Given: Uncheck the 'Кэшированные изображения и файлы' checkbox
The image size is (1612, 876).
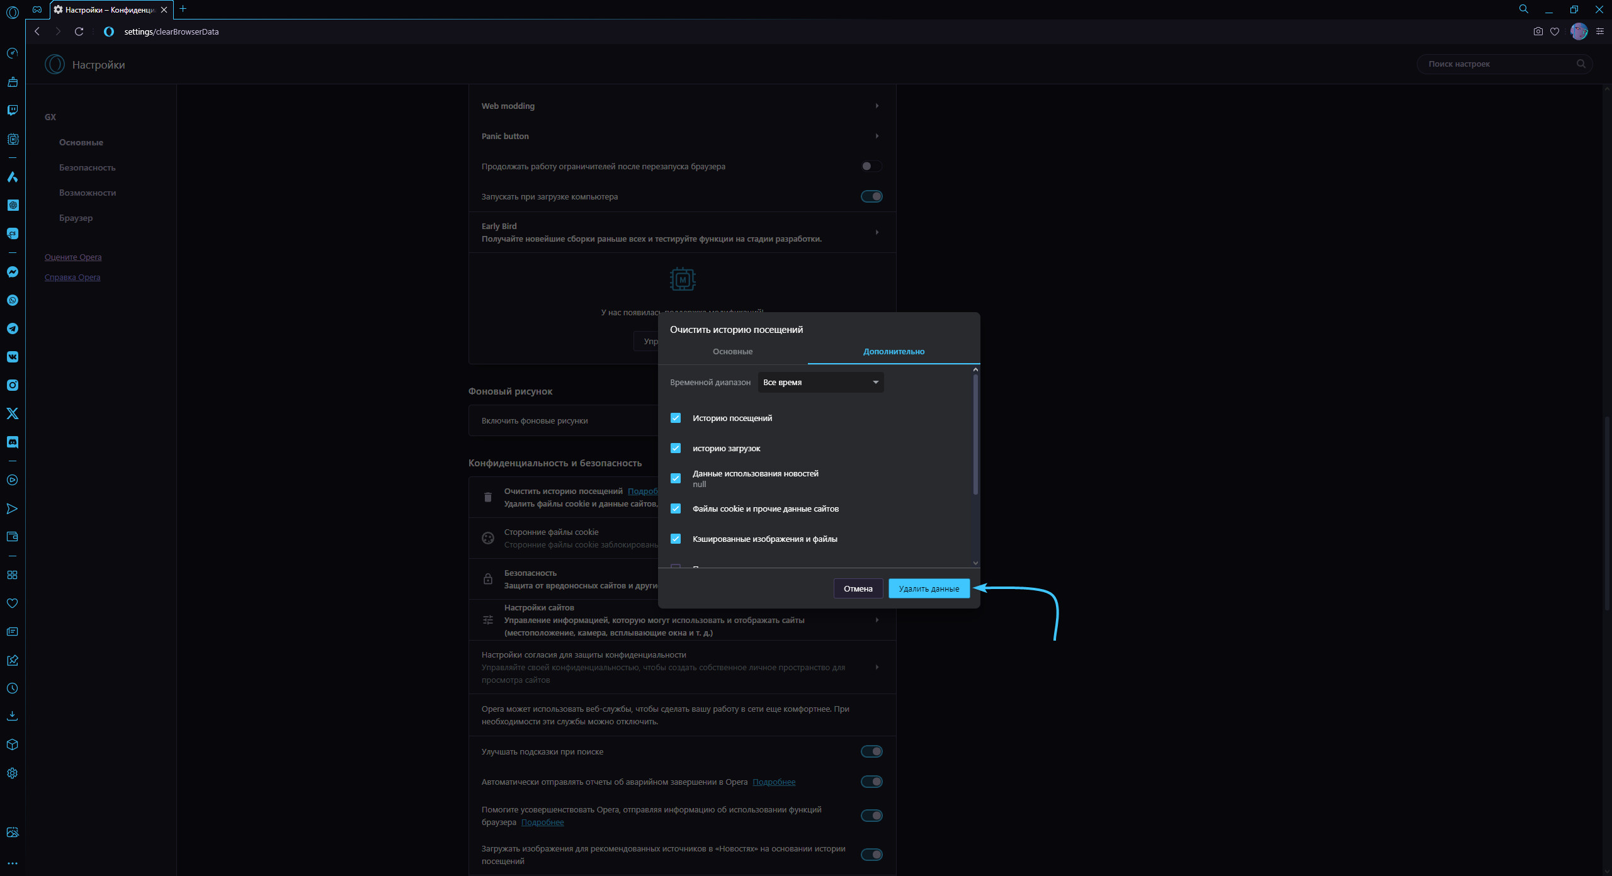Looking at the screenshot, I should 676,539.
